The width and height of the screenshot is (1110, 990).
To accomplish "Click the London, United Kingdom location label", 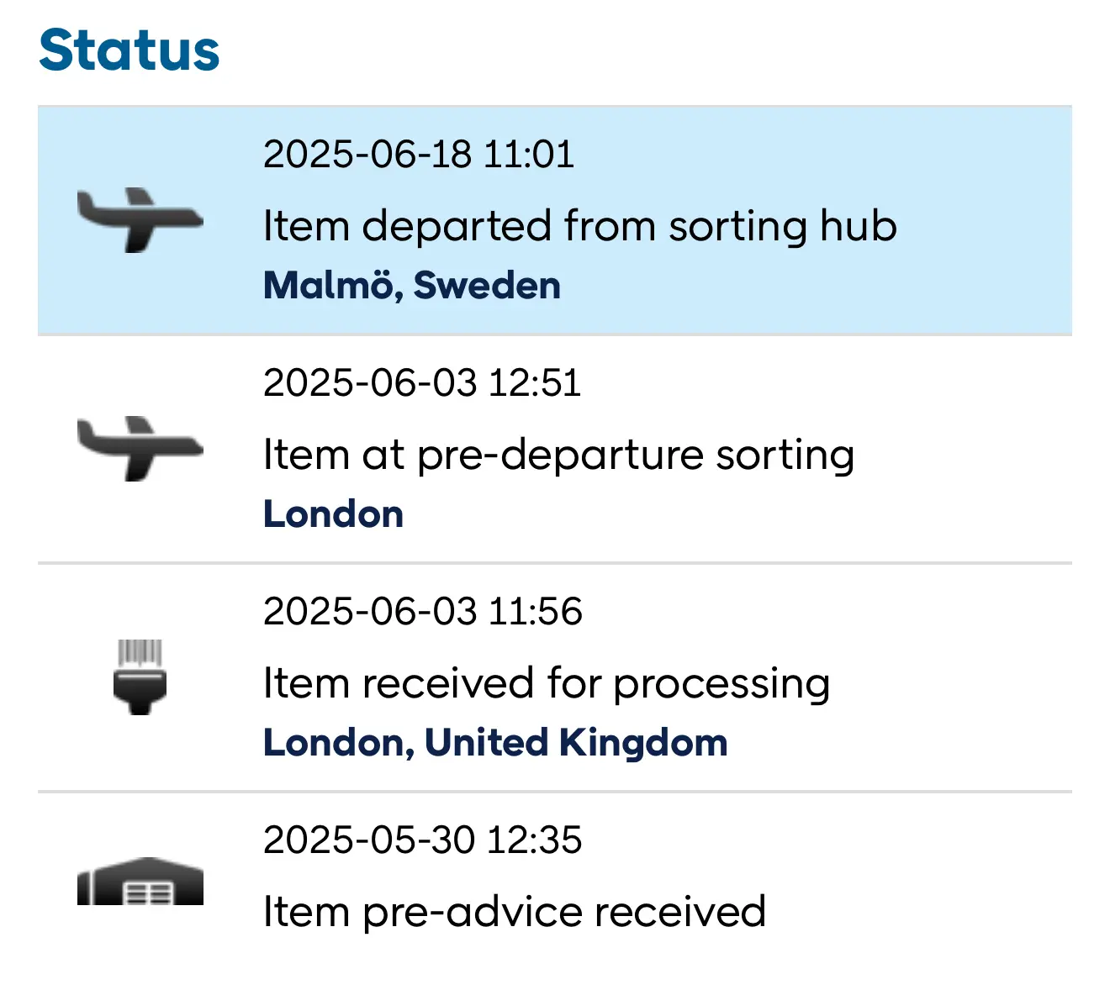I will (x=495, y=743).
